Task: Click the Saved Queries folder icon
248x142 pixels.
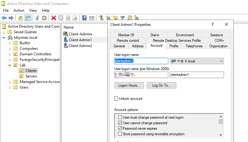Action: [x=10, y=32]
